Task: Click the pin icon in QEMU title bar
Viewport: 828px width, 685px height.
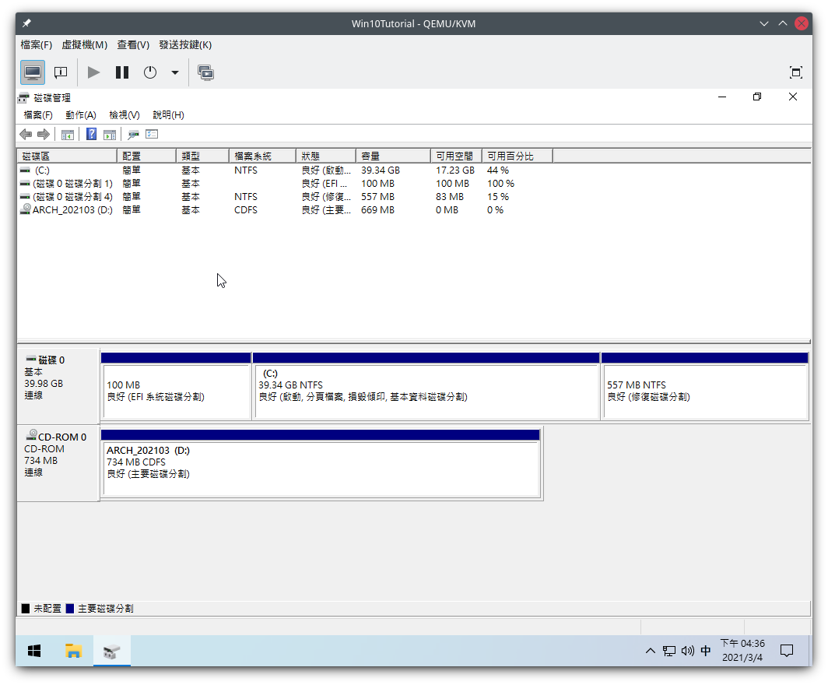Action: (27, 23)
